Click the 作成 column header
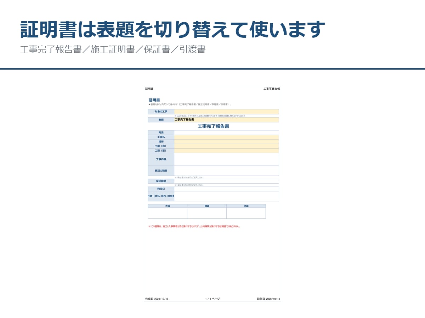Screen dimensions: 425x318 click(168, 206)
